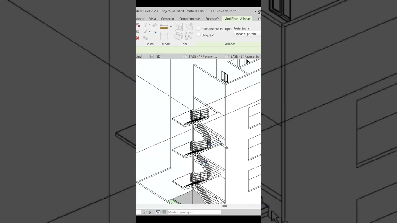Image resolution: width=397 pixels, height=223 pixels.
Task: Click the exclude options icon beside Modelo principal
Action: click(x=164, y=212)
